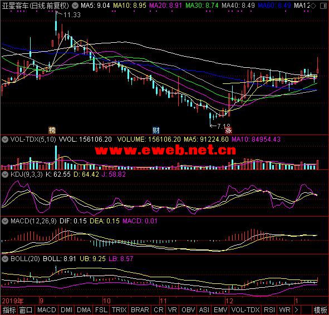
Task: Open the 模板 template button
Action: [321, 310]
